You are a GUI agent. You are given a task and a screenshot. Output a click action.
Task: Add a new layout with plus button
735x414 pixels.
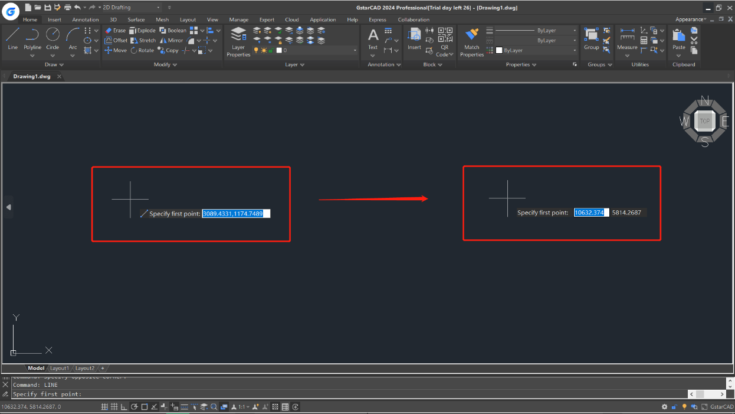pos(103,369)
